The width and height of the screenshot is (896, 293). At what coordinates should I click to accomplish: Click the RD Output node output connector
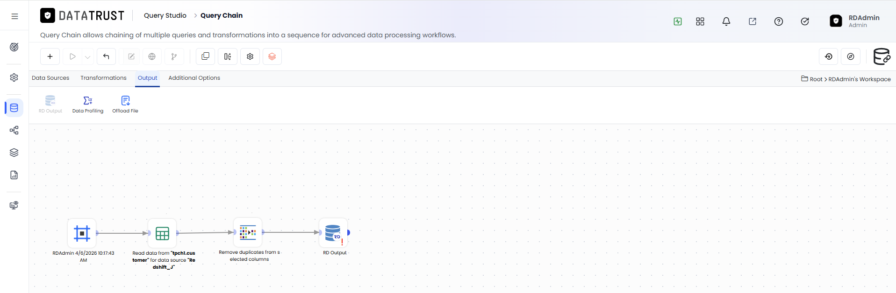coord(349,232)
